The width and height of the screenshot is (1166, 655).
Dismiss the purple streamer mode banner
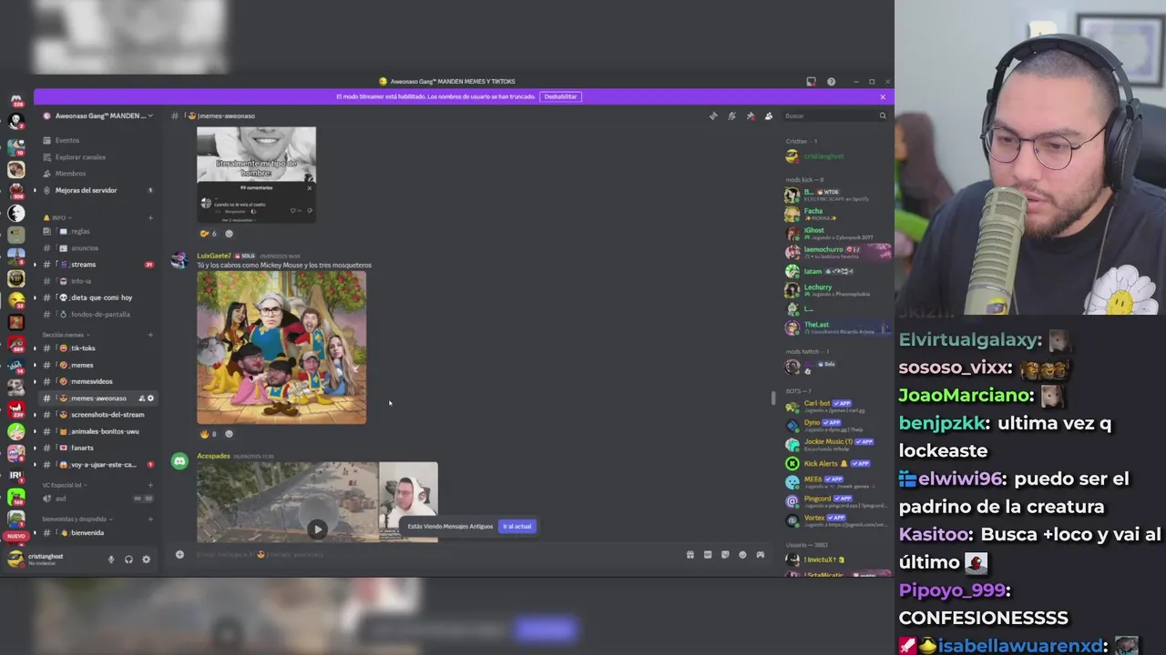coord(882,96)
